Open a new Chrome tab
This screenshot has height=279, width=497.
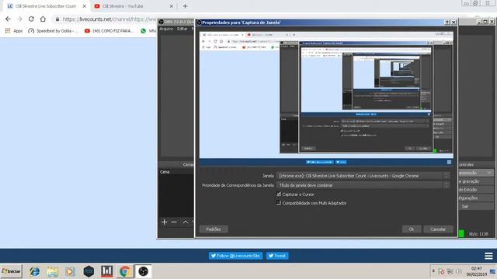coord(185,6)
